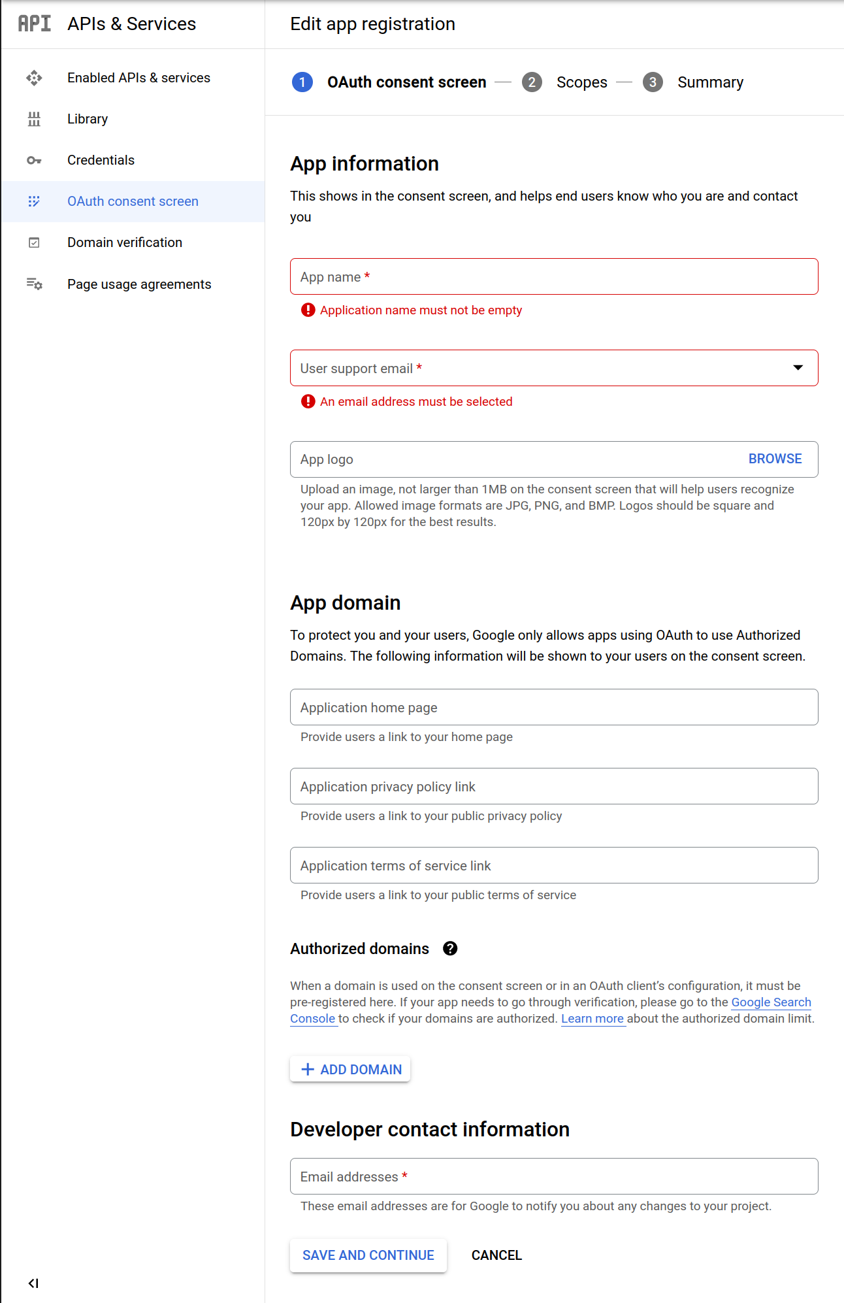Open the Authorized domains help icon

(x=450, y=949)
